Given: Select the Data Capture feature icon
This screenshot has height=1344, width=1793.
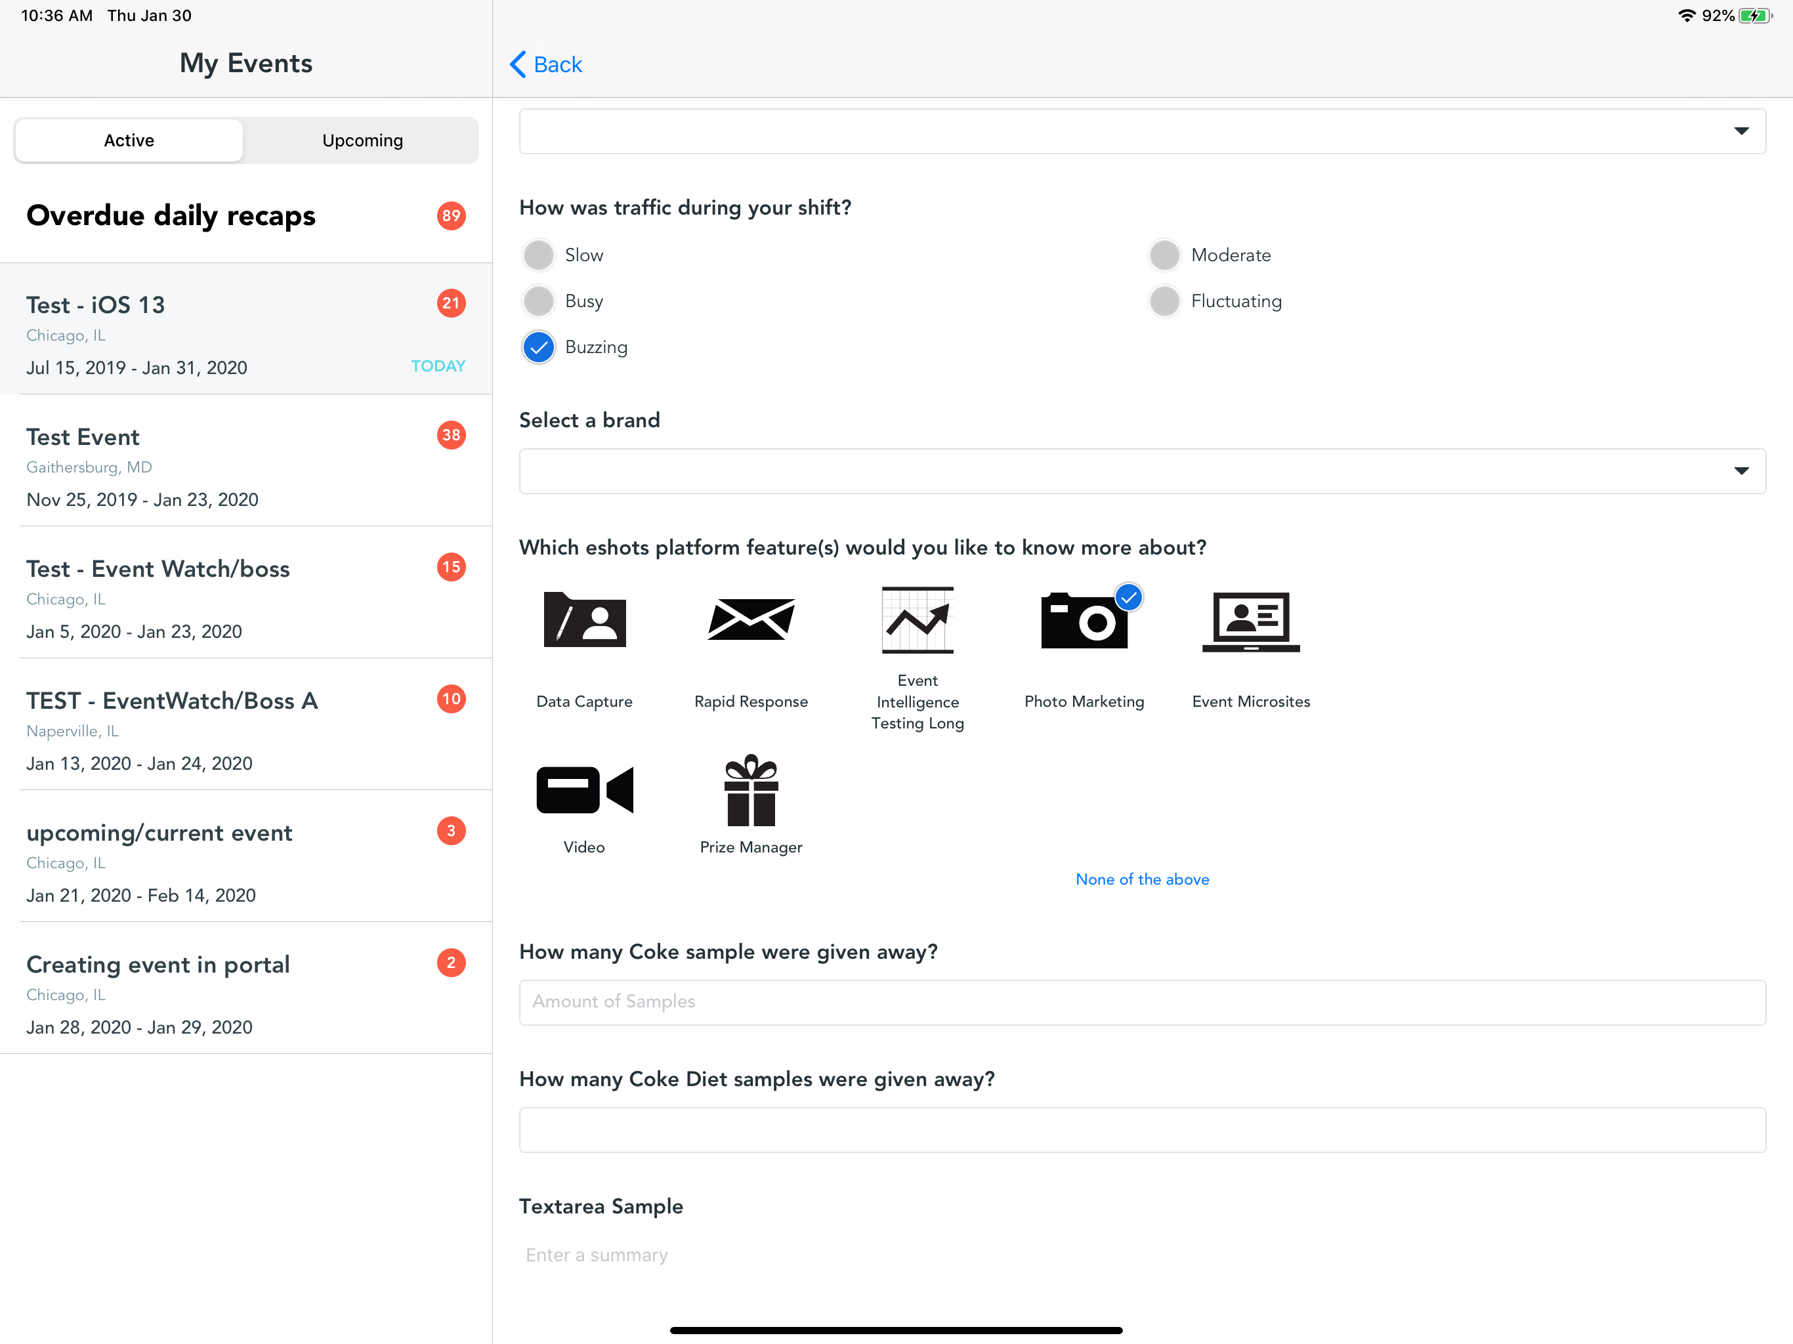Looking at the screenshot, I should pyautogui.click(x=584, y=619).
